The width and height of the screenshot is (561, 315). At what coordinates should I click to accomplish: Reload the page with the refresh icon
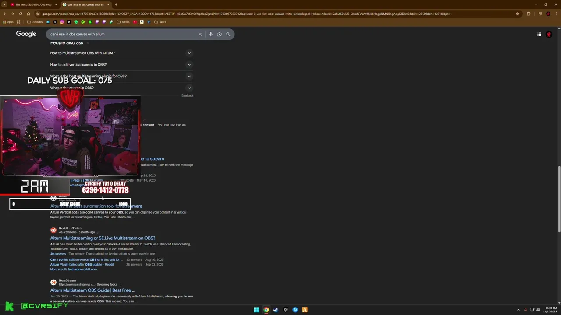(x=20, y=14)
